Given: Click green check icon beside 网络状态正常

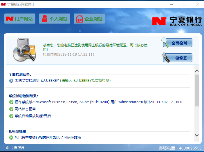Looking at the screenshot, I should pos(11,109).
